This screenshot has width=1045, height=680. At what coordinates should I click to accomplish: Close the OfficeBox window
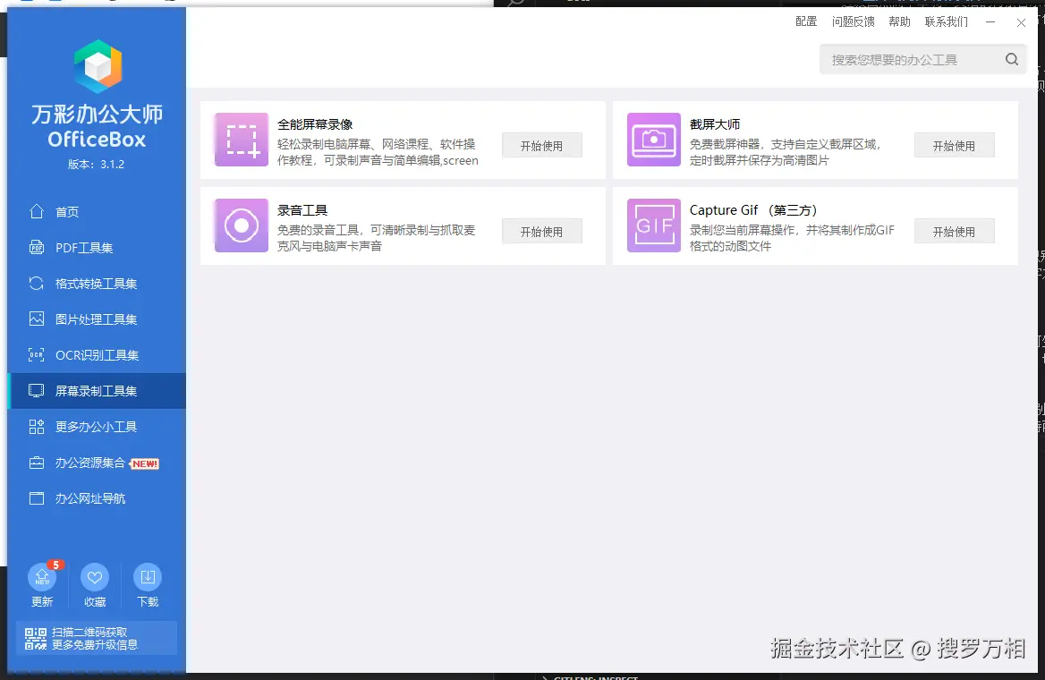pos(1021,22)
